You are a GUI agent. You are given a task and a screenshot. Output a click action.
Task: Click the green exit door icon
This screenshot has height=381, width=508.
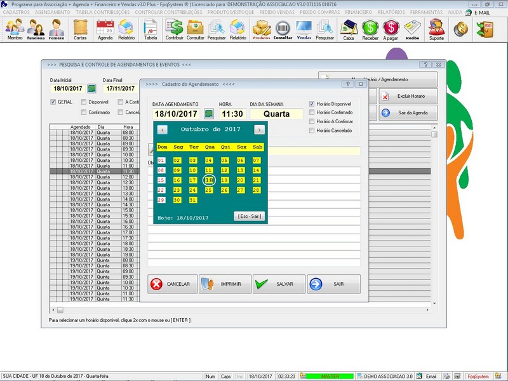(485, 29)
